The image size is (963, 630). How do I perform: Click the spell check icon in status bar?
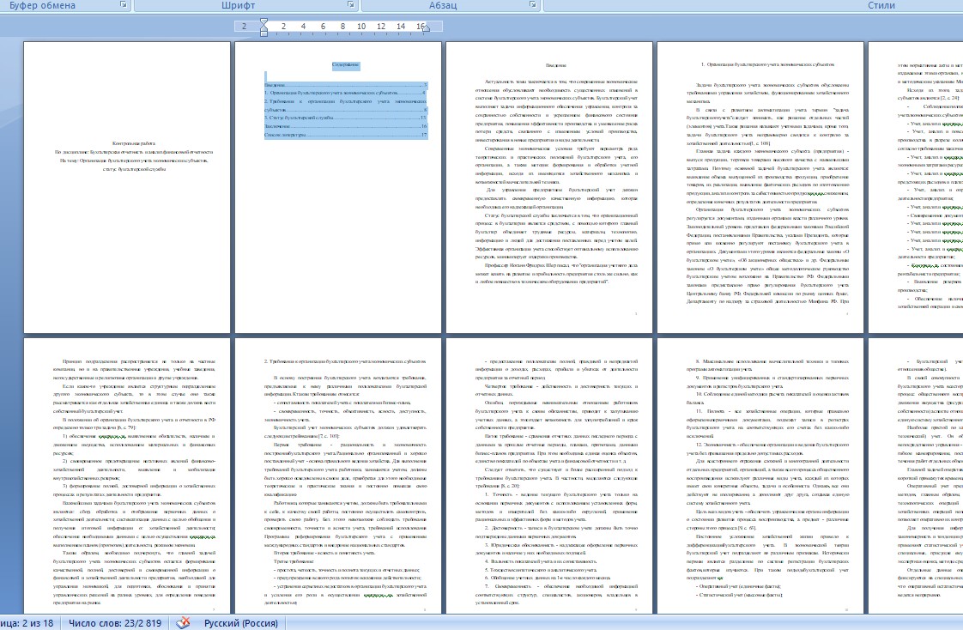coord(182,622)
